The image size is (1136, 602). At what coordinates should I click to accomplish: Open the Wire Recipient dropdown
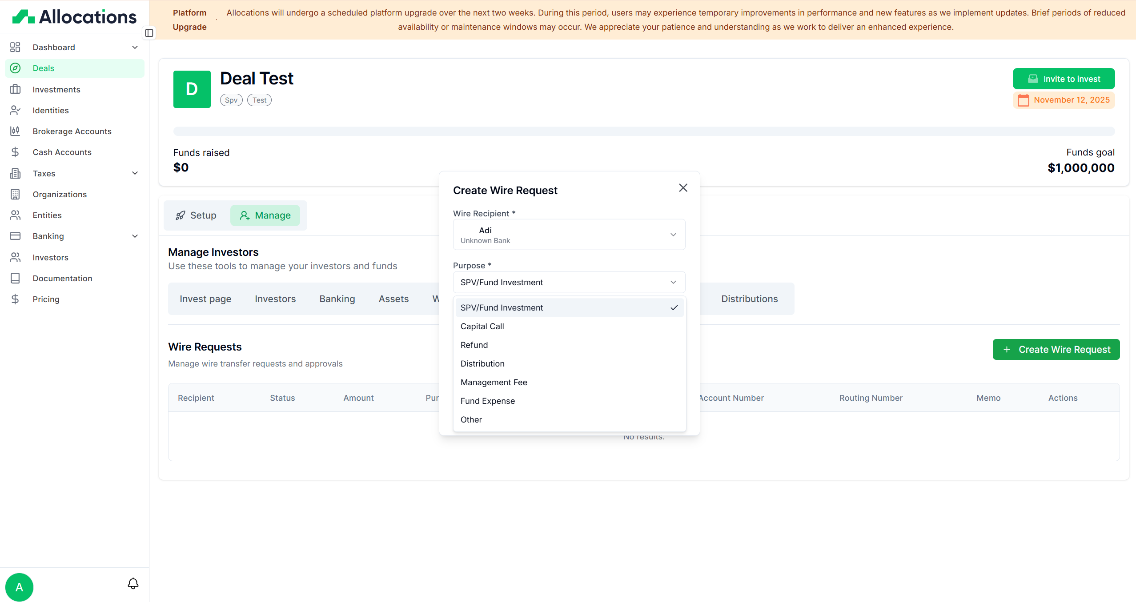(x=569, y=235)
